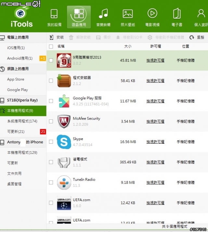
Task: Check the 省電模式 row checkbox
Action: pyautogui.click(x=51, y=162)
